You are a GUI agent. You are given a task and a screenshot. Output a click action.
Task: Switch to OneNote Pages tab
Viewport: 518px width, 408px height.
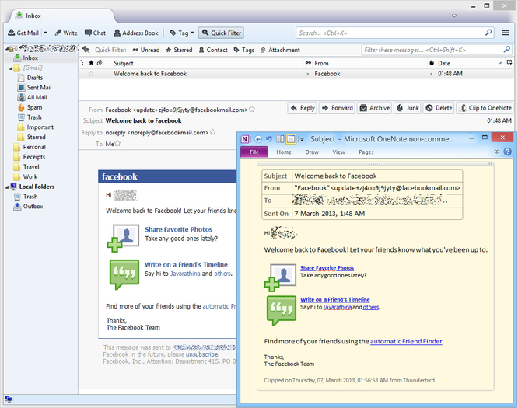pyautogui.click(x=366, y=152)
